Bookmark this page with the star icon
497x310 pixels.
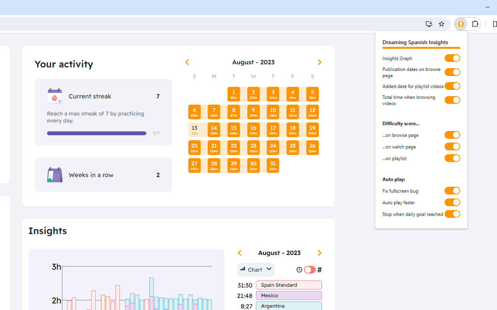pyautogui.click(x=441, y=24)
